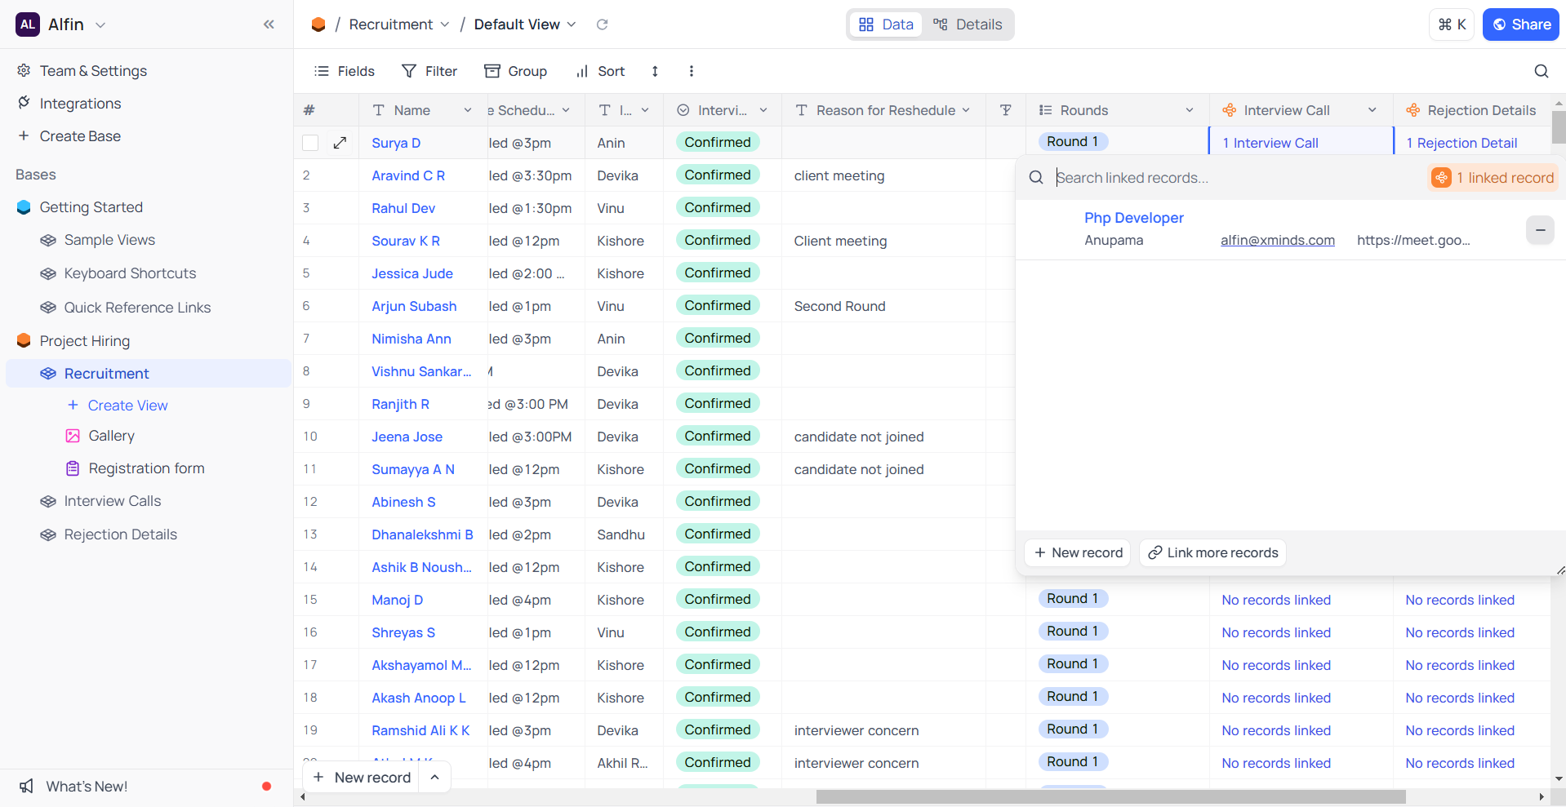Tick the Surya D row checkbox

tap(310, 143)
